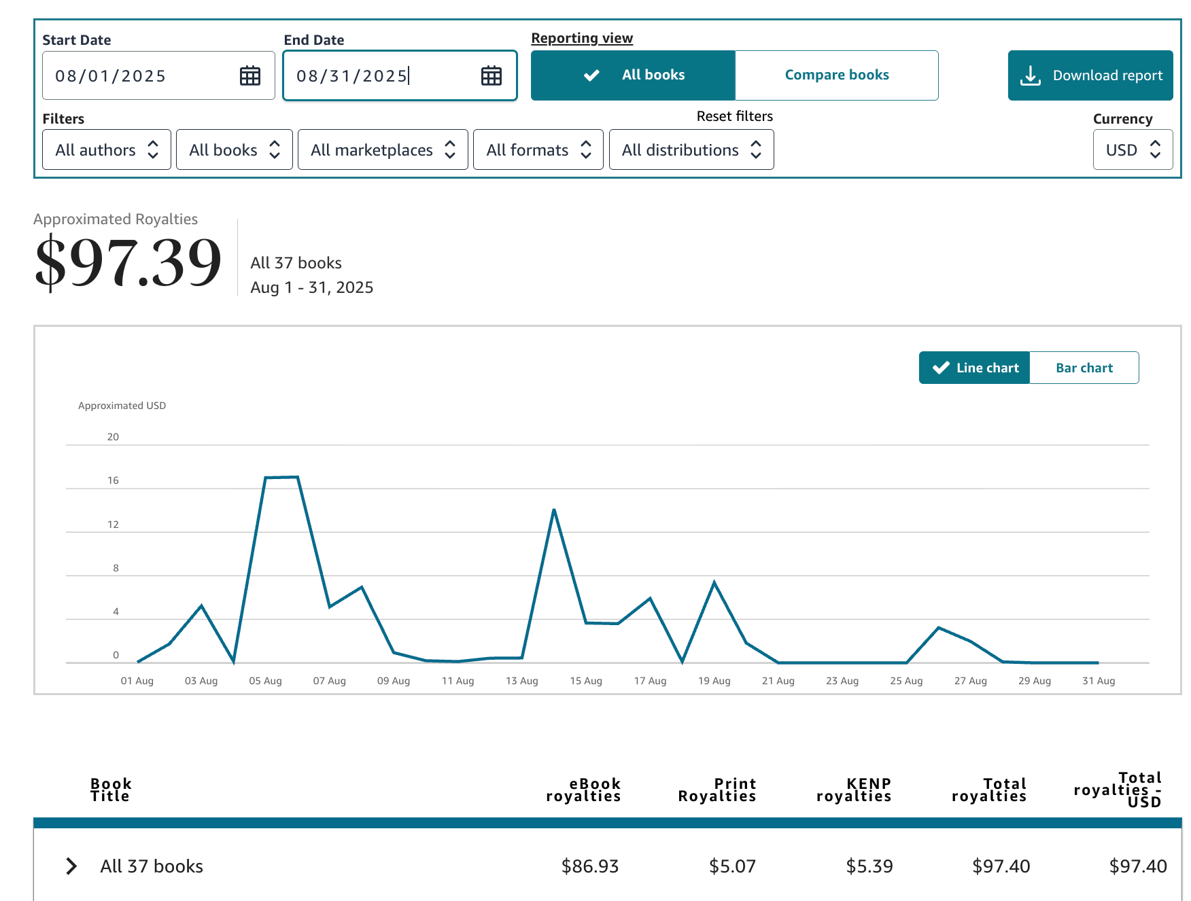The width and height of the screenshot is (1191, 901).
Task: Select the Line chart tab
Action: [x=973, y=367]
